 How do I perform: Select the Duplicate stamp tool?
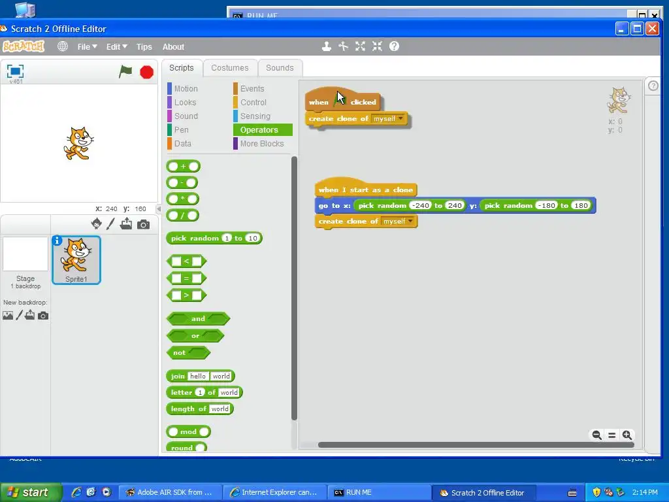[327, 46]
